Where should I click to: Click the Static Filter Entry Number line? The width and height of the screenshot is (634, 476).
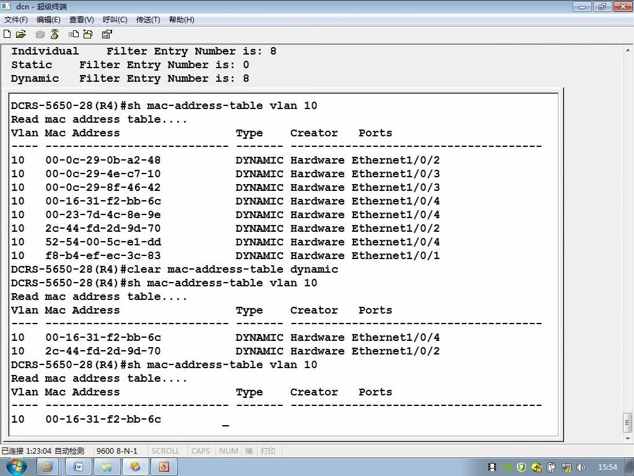coord(130,64)
